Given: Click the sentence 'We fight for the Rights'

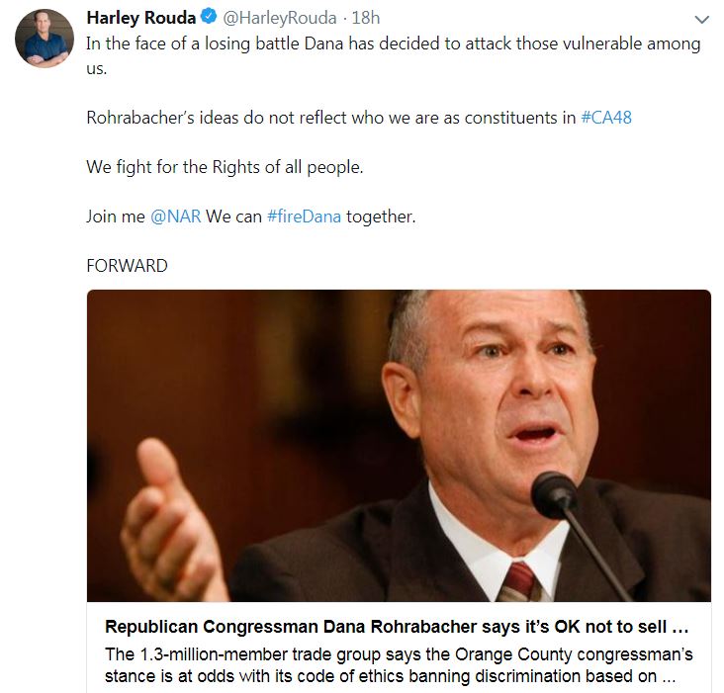Looking at the screenshot, I should [225, 167].
